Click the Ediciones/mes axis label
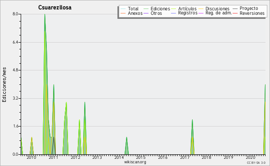This screenshot has height=166, width=270. tap(4, 85)
